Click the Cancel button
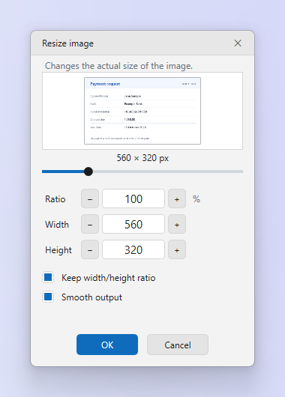Screen dimensions: 285x397 178,345
